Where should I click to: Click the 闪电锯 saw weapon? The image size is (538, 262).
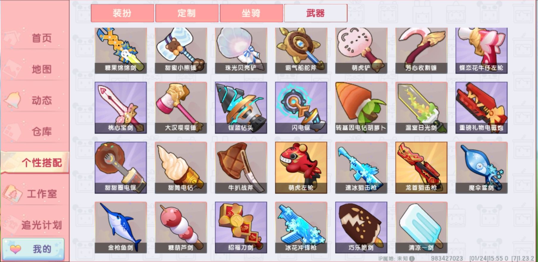tap(301, 108)
